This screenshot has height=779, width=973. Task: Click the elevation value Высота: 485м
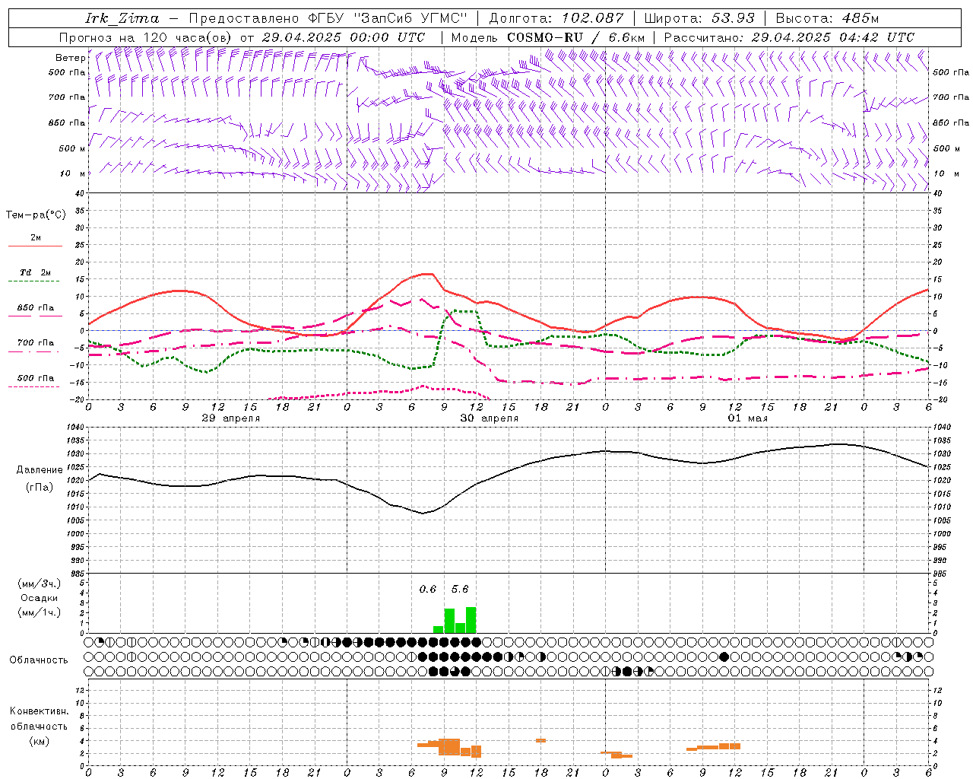827,18
